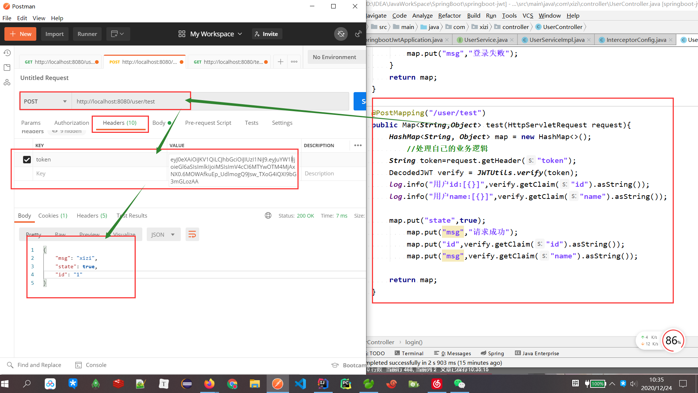Toggle the 9 hidden headers eye
The image size is (698, 393).
(55, 131)
